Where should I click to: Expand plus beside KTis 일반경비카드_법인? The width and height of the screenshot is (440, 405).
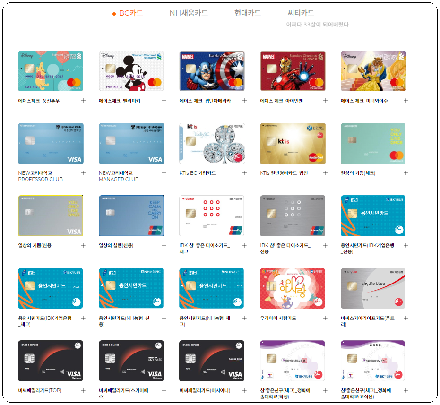click(325, 173)
